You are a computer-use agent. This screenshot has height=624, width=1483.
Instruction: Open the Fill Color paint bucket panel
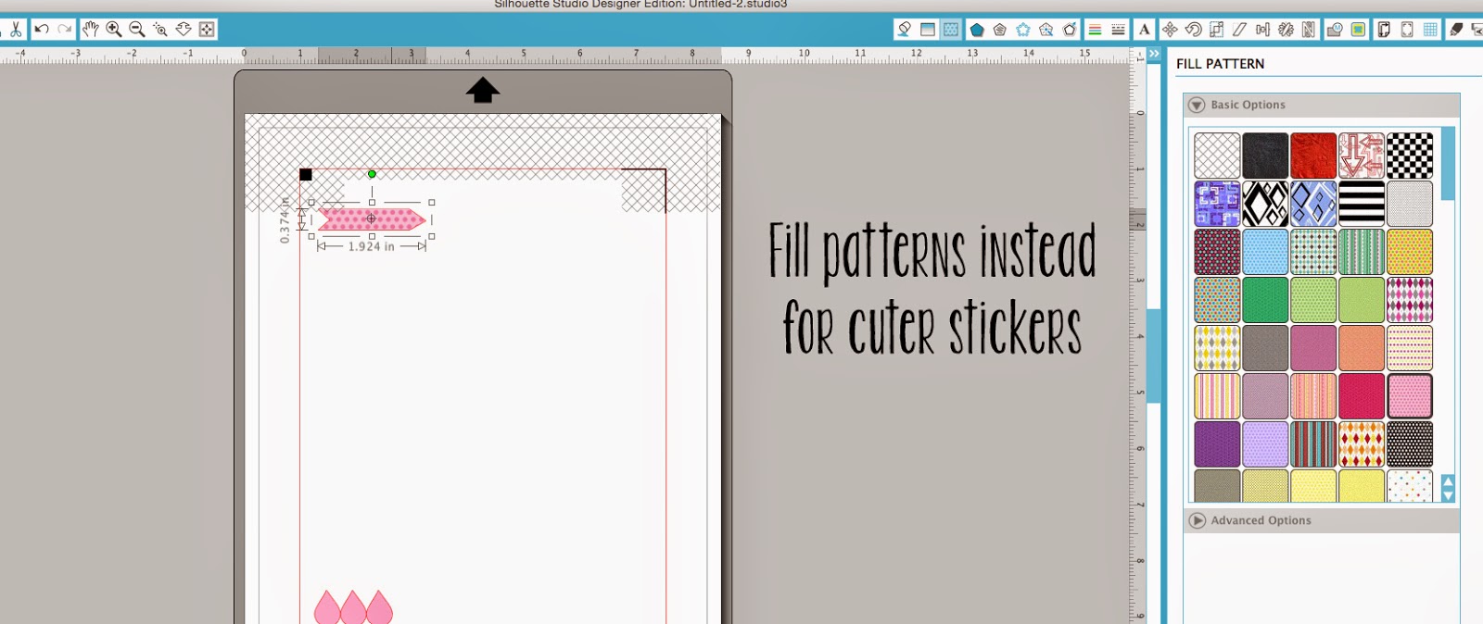905,30
